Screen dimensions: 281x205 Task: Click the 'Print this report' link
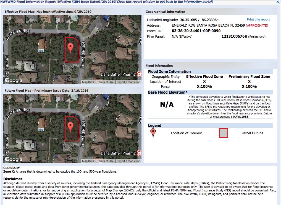pos(258,19)
